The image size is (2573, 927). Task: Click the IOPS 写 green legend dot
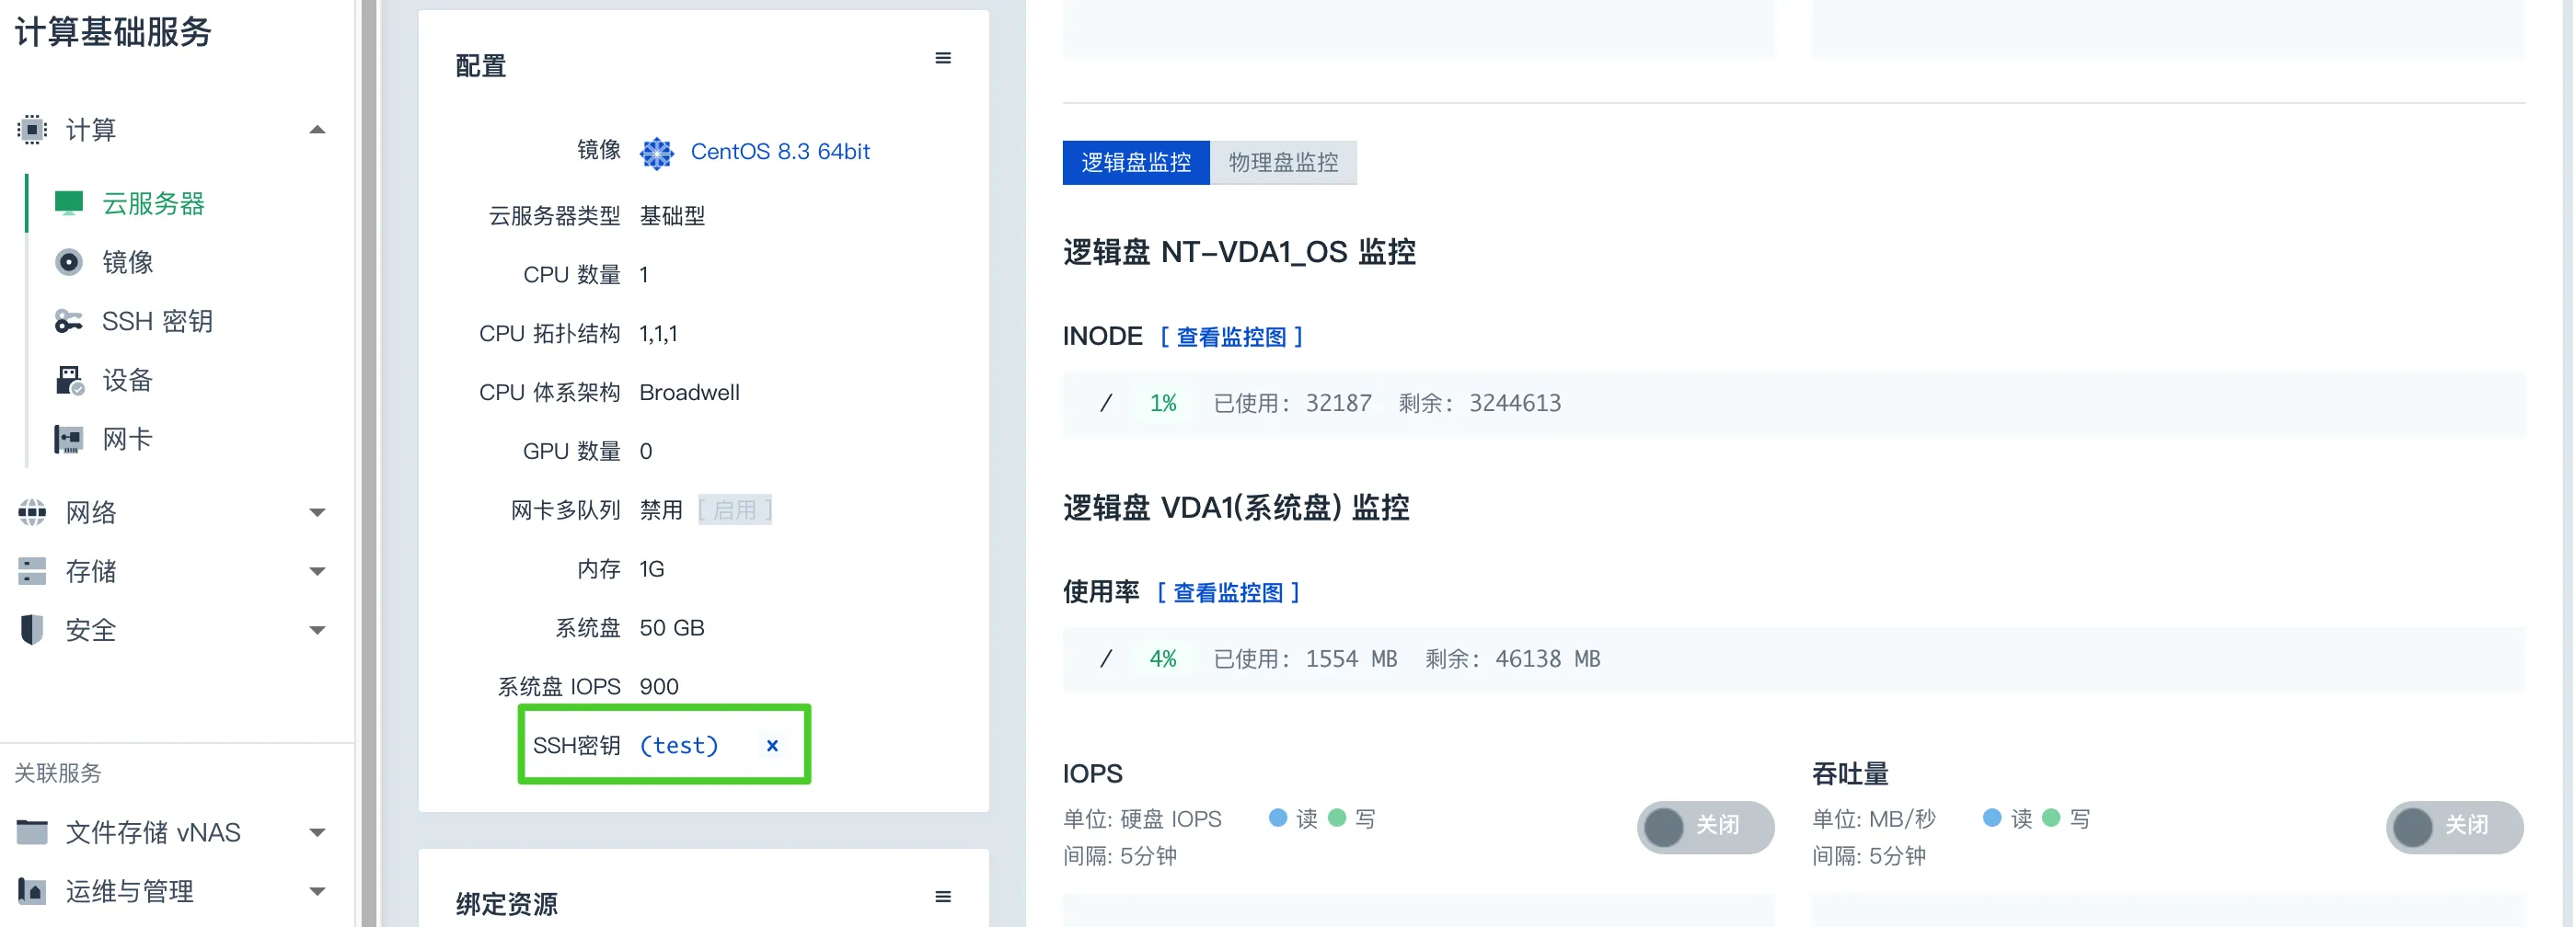[x=1337, y=818]
